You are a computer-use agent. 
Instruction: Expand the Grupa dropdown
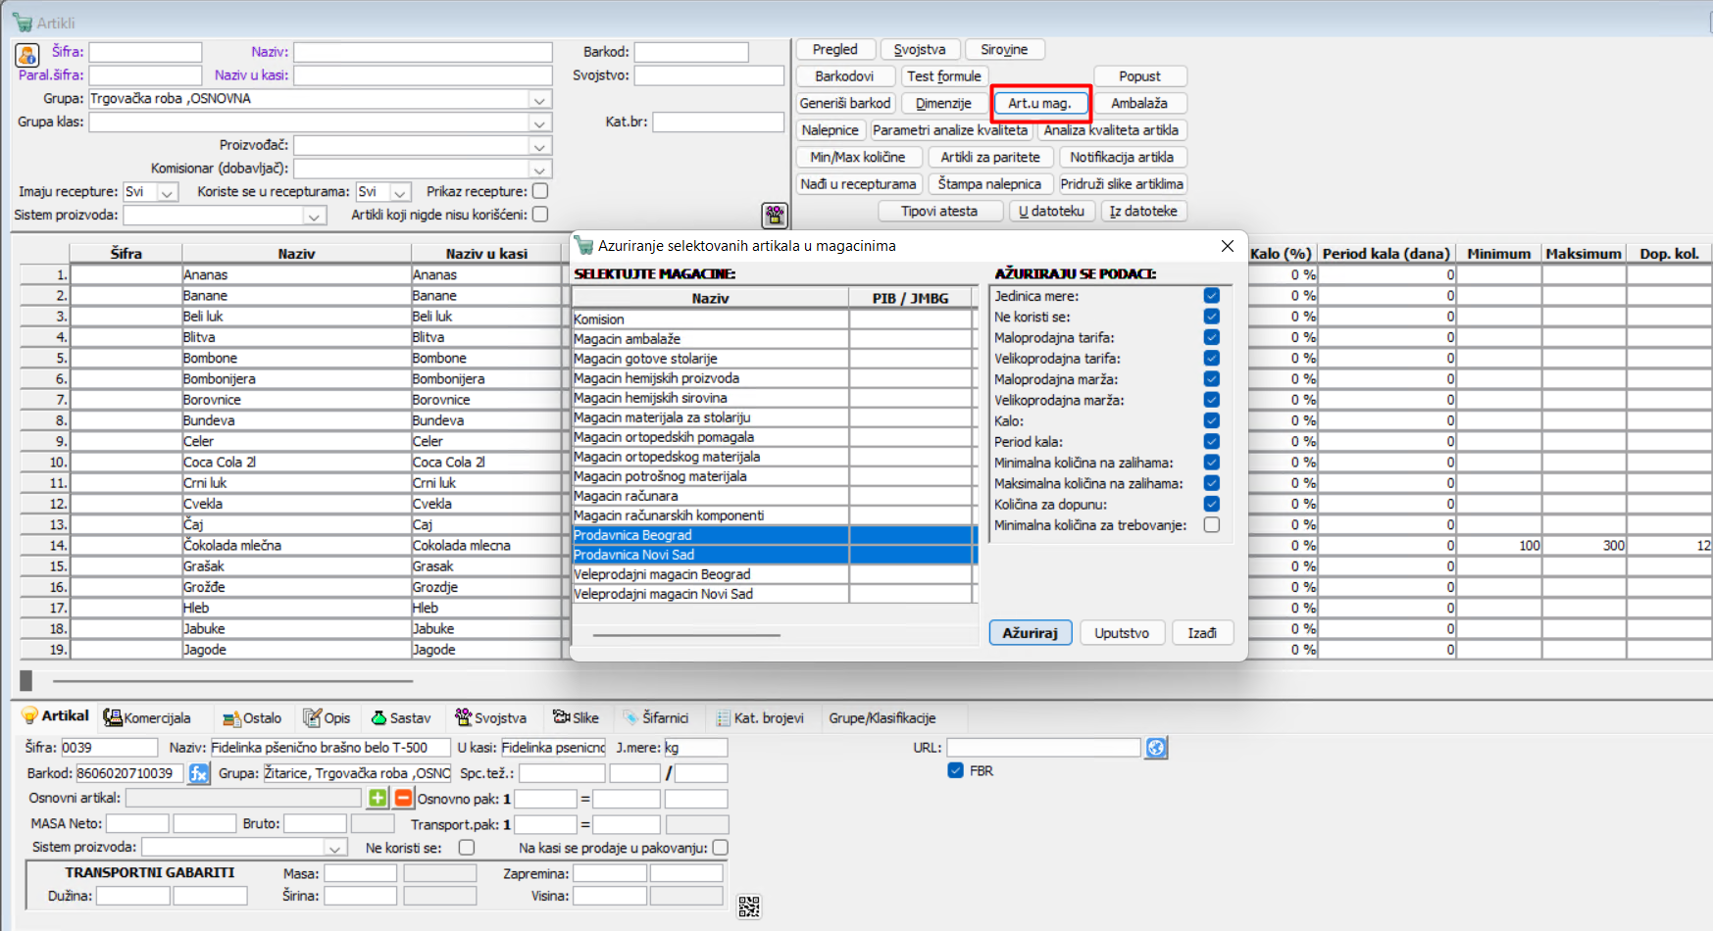pyautogui.click(x=539, y=99)
